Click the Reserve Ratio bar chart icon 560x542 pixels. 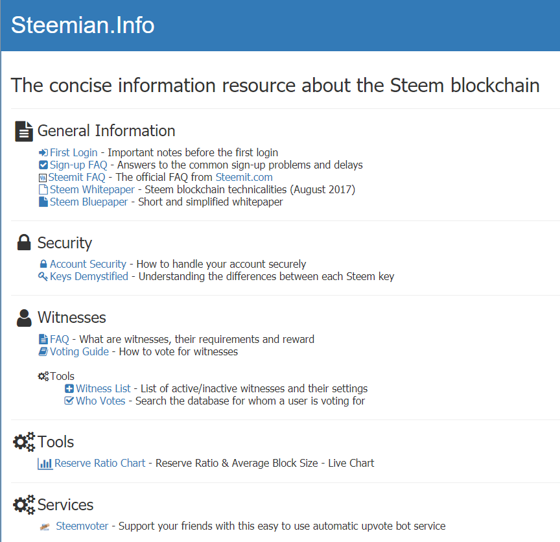[45, 464]
